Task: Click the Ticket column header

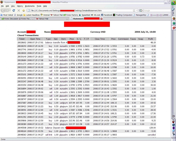Action: [22, 39]
